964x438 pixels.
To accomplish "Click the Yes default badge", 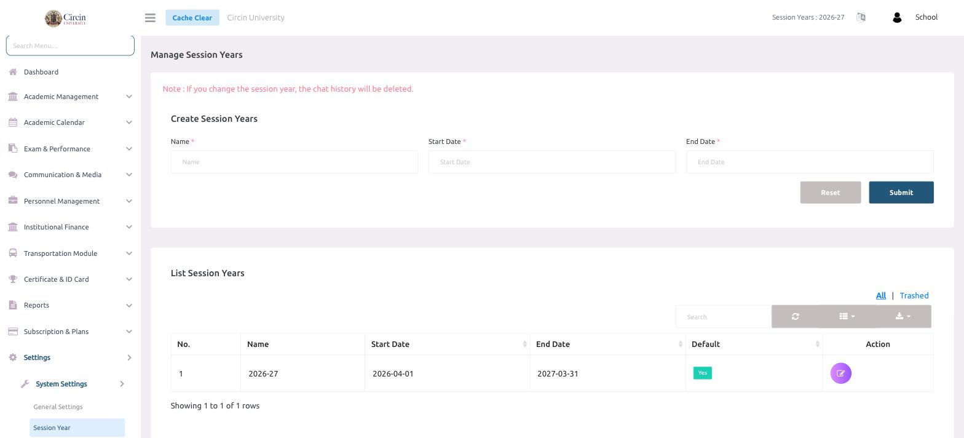I will [x=703, y=373].
